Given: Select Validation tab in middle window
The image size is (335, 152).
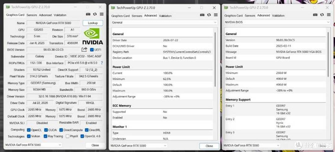Looking at the screenshot, I should [x=165, y=16].
